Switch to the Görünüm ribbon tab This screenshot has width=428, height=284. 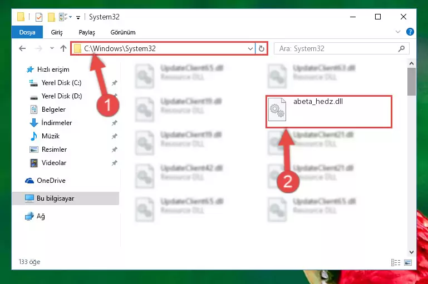tap(123, 32)
